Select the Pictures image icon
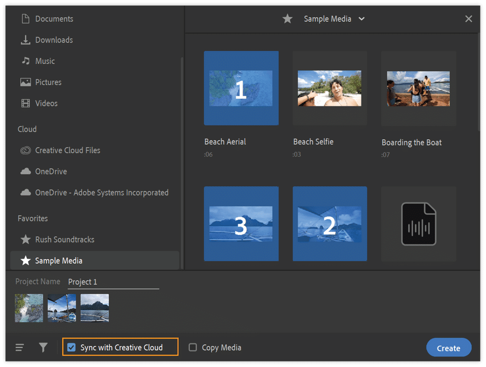 click(x=25, y=82)
